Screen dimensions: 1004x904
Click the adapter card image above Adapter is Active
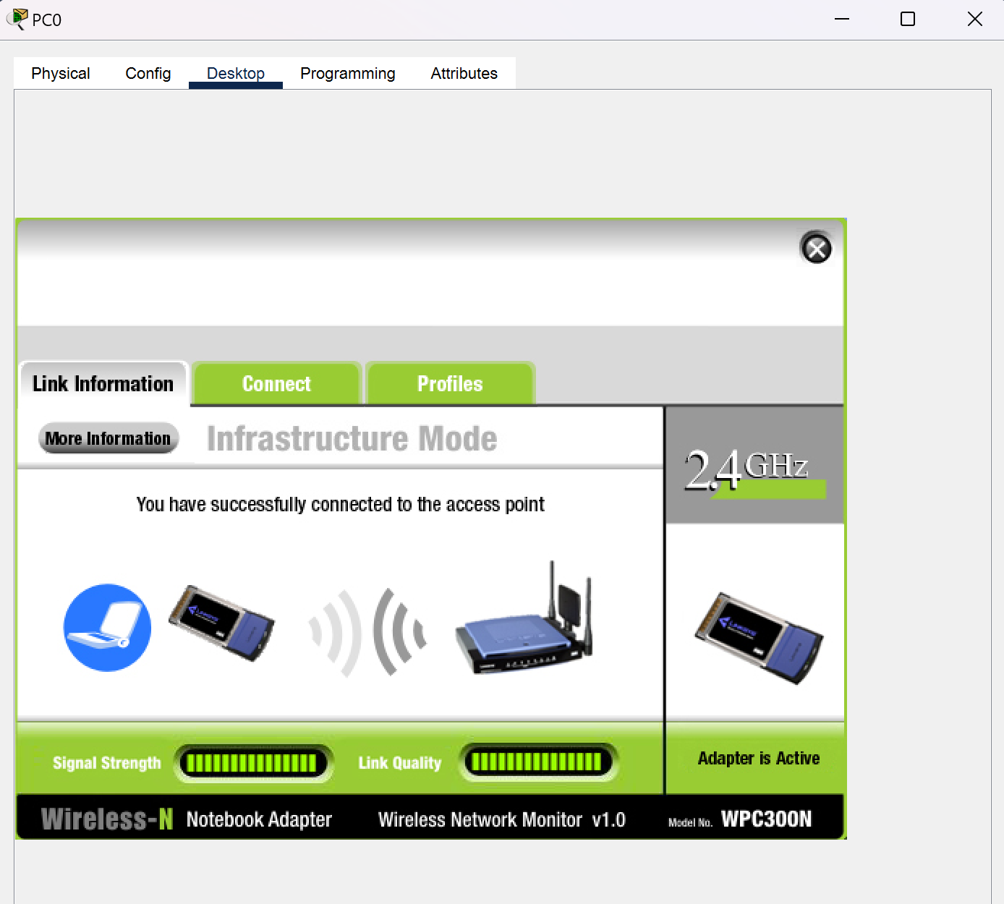click(759, 639)
